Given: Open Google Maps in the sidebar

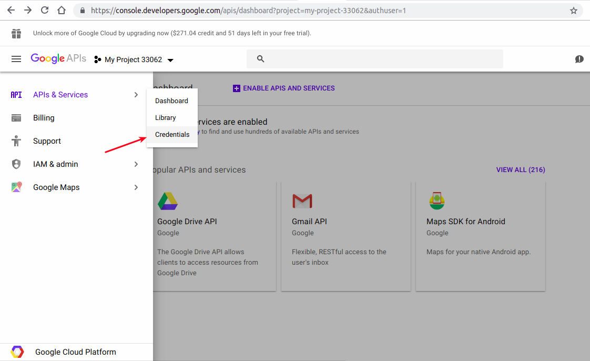Looking at the screenshot, I should pyautogui.click(x=56, y=187).
